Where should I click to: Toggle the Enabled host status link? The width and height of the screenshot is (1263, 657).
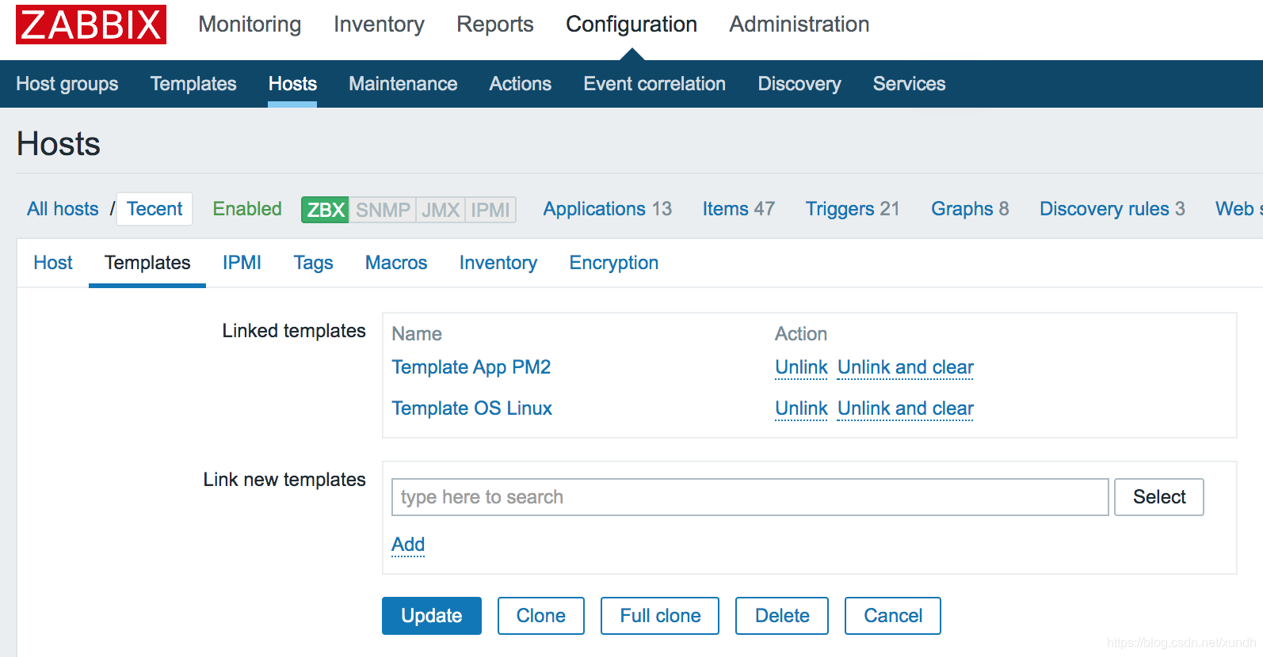tap(247, 209)
